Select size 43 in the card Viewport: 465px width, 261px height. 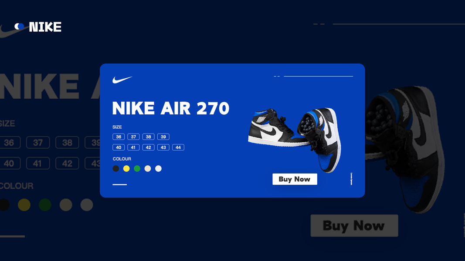coord(163,147)
